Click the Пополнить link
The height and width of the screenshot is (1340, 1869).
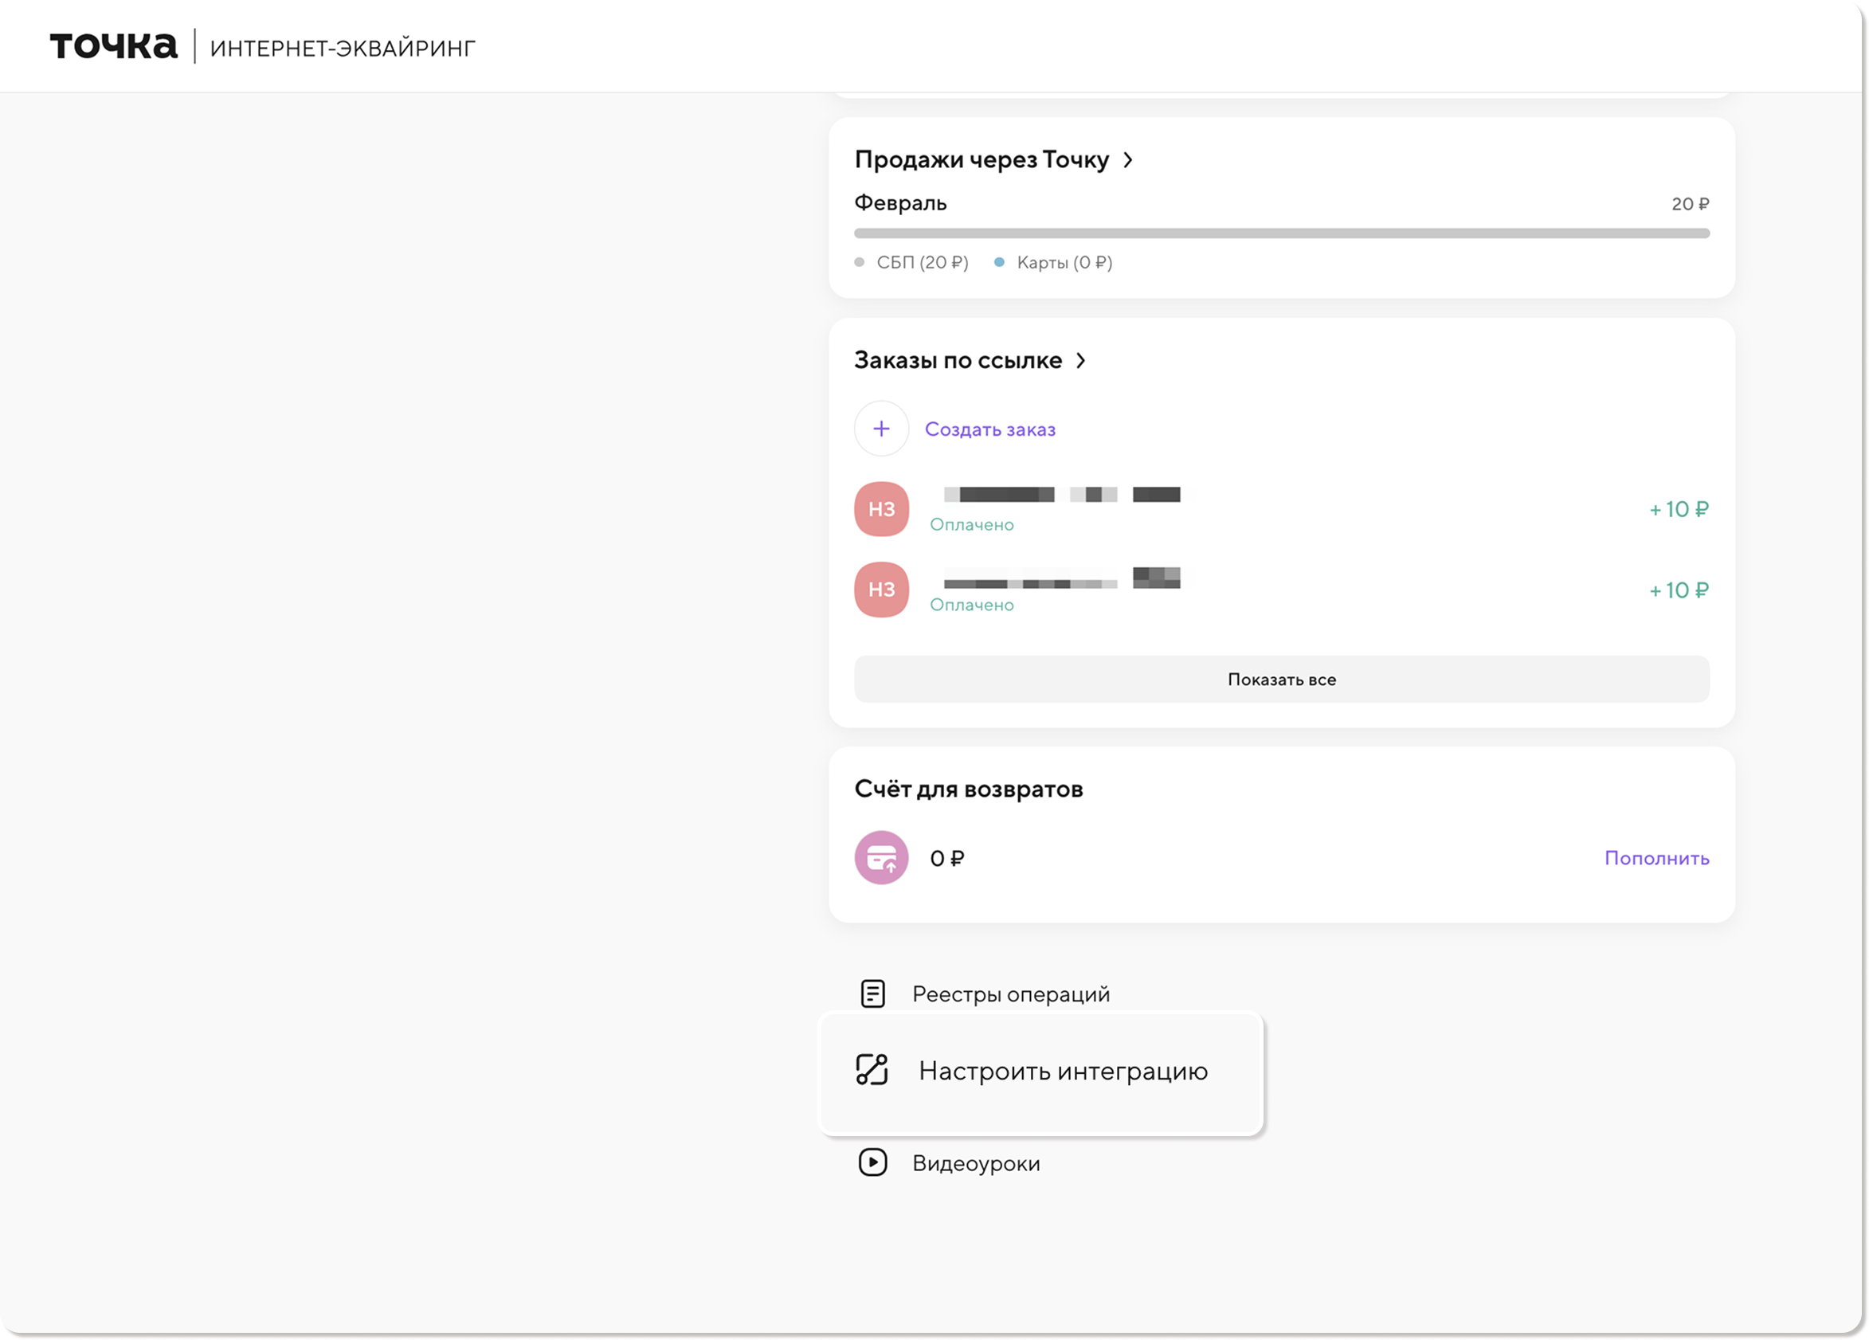1656,858
